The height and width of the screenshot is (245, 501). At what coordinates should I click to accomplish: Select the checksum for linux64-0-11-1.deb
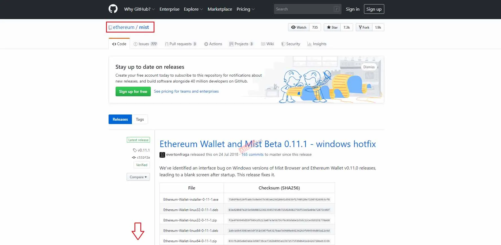(x=279, y=230)
